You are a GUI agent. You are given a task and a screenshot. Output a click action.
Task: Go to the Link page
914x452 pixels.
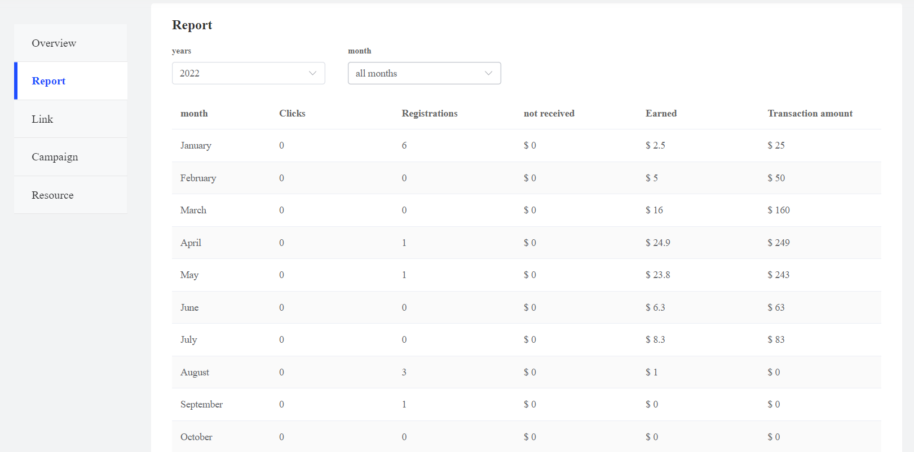click(x=70, y=119)
